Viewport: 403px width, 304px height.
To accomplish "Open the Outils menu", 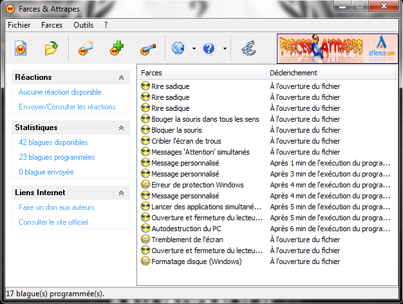I will pyautogui.click(x=83, y=25).
